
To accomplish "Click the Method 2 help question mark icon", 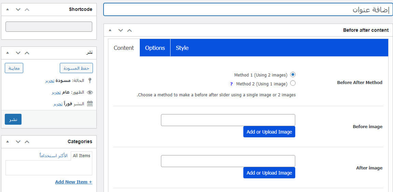I will (231, 84).
